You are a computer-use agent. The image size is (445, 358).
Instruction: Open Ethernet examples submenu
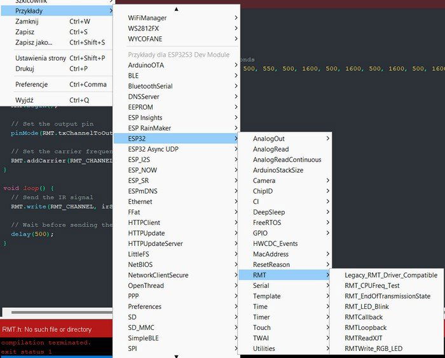[x=176, y=202]
